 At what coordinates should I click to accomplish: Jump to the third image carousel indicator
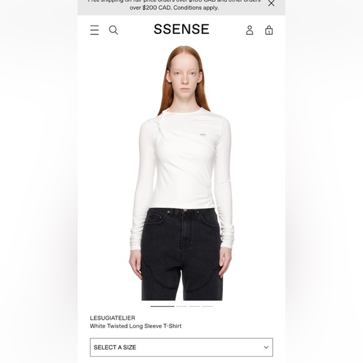[195, 306]
